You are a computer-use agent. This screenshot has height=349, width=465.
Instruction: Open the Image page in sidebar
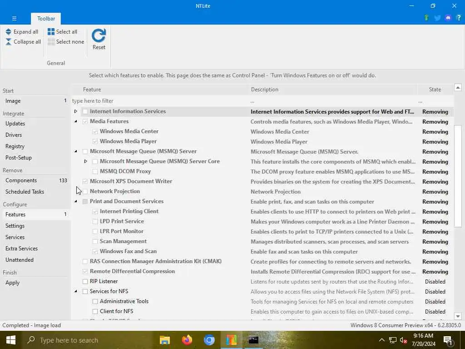(x=35, y=101)
